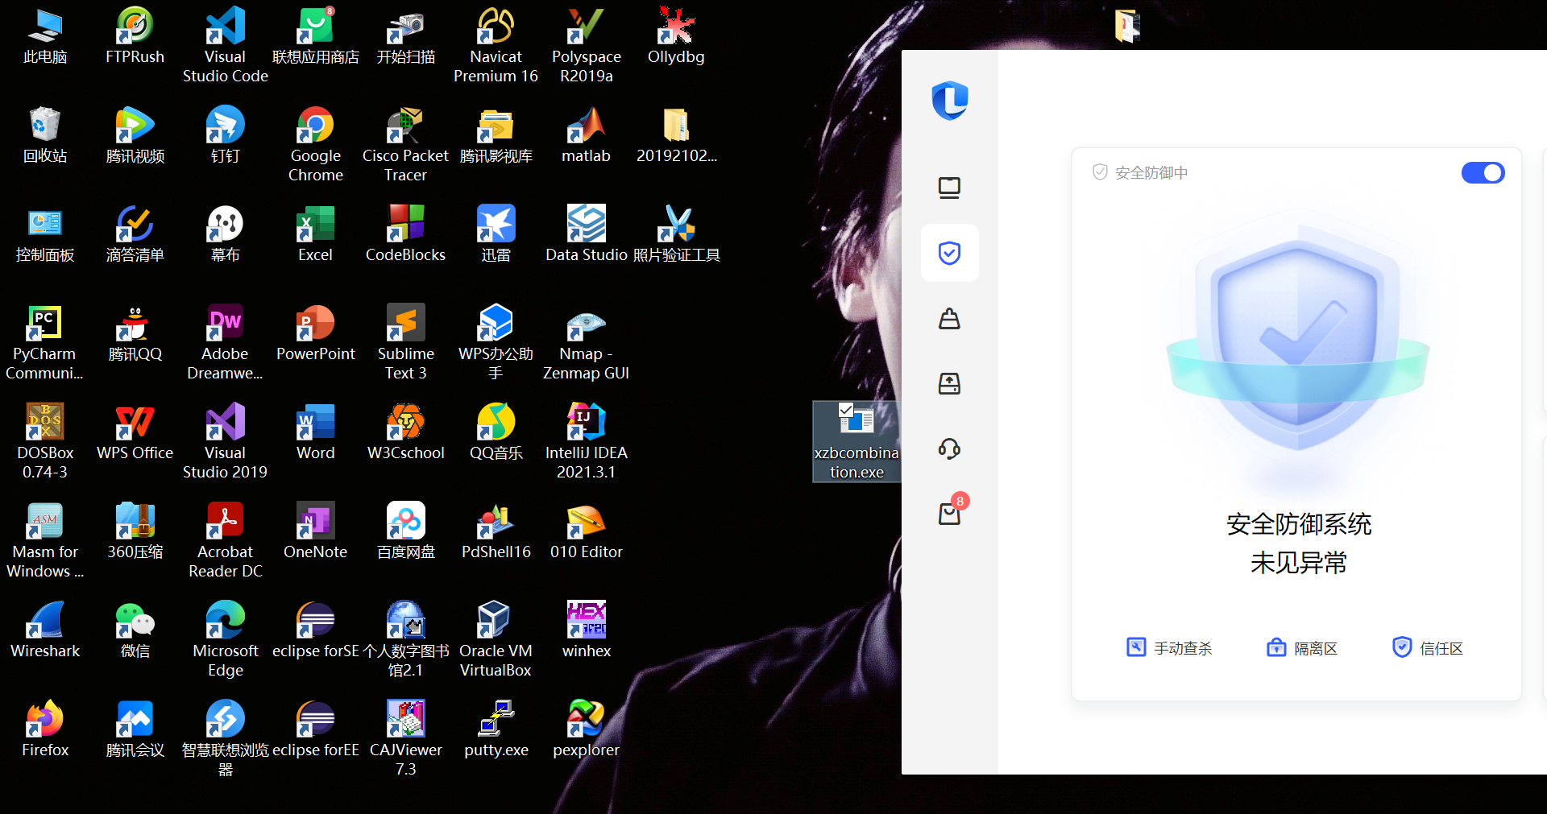1547x814 pixels.
Task: Select the xzbcombination.exe desktop file
Action: click(856, 441)
